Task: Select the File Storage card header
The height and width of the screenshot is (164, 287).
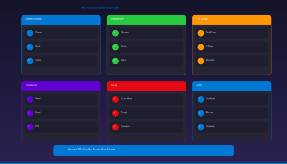Action: [x=232, y=20]
